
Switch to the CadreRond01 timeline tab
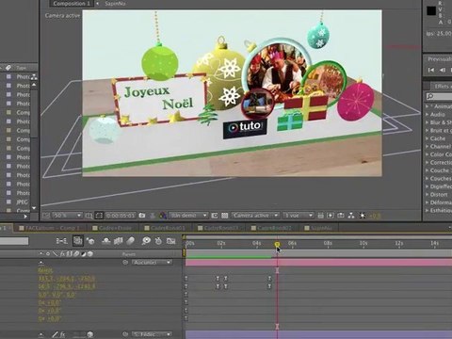coord(165,228)
